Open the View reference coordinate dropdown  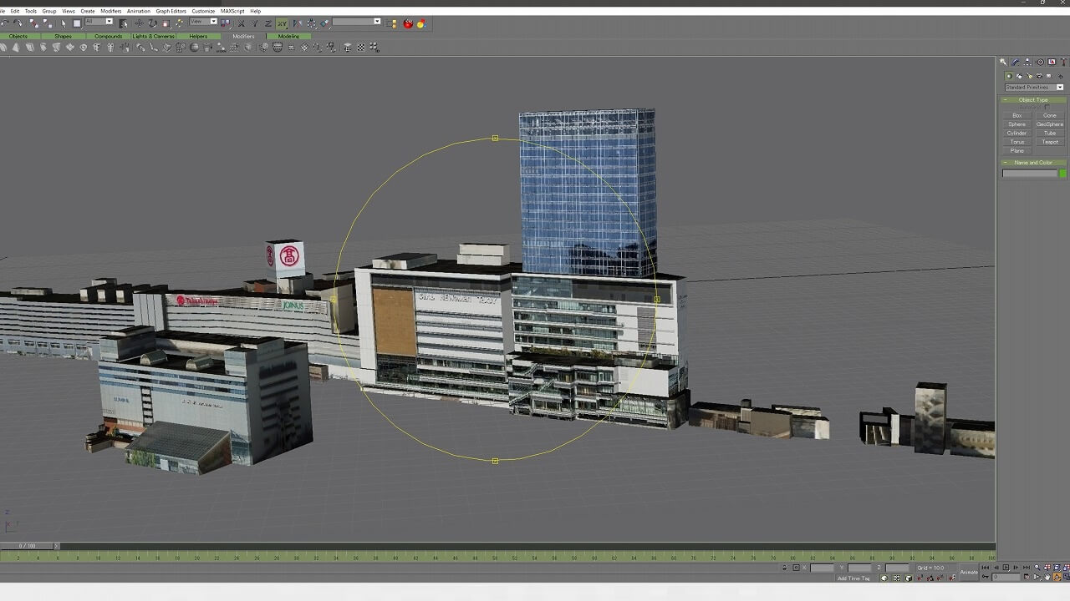pyautogui.click(x=203, y=22)
